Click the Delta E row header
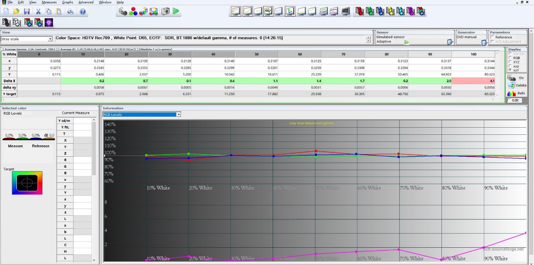Viewport: 534px width, 265px height. 10,80
